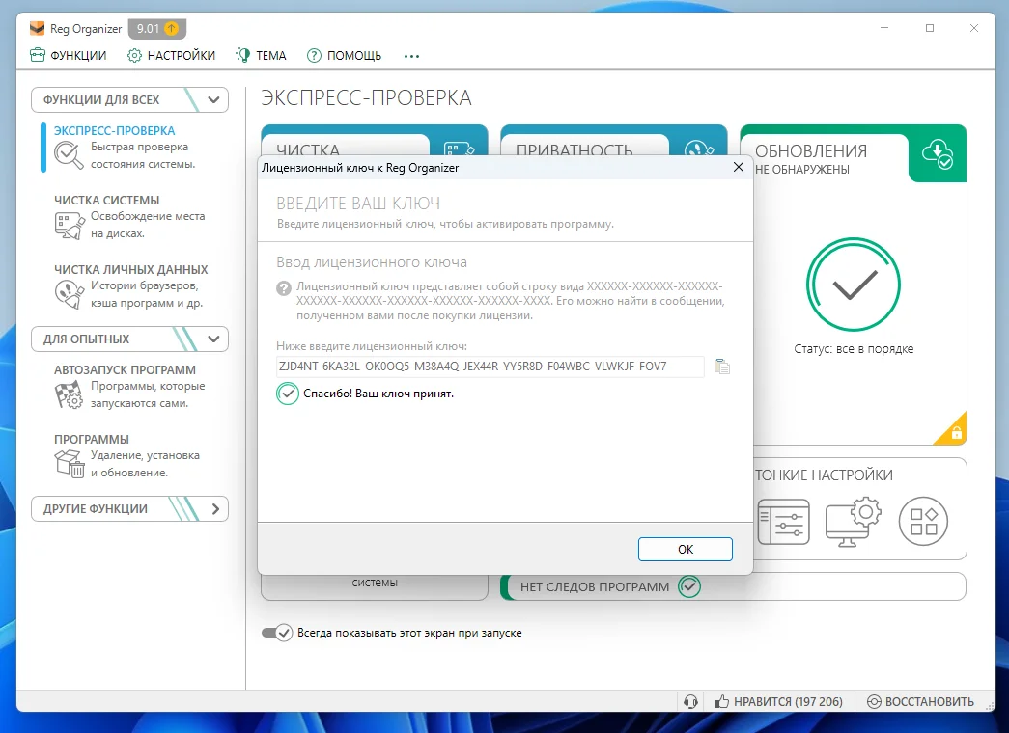The height and width of the screenshot is (733, 1009).
Task: Click the personal data cleanup icon
Action: (x=70, y=294)
